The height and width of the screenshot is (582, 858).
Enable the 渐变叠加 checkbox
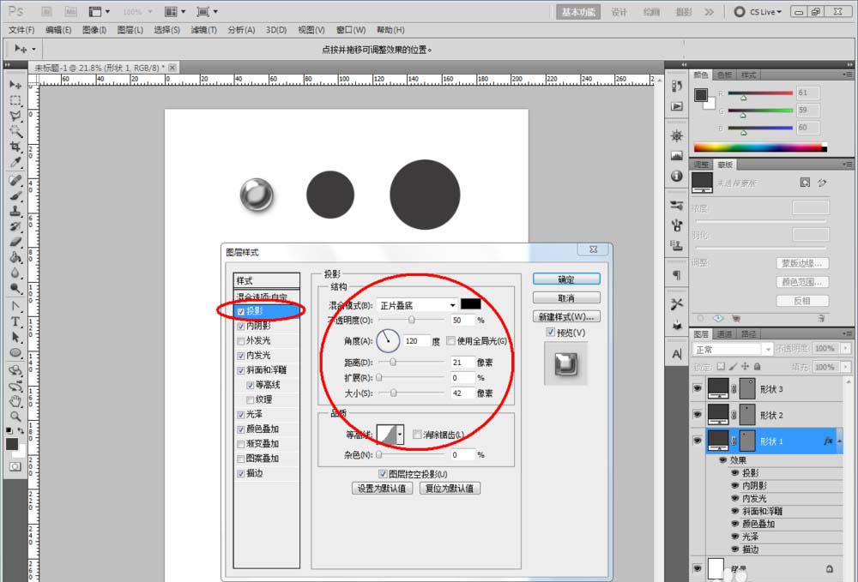pos(241,444)
